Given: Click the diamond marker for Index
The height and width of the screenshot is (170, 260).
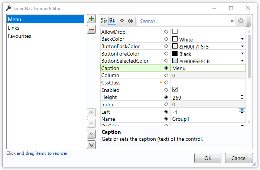Looking at the screenshot, I should coord(166,104).
